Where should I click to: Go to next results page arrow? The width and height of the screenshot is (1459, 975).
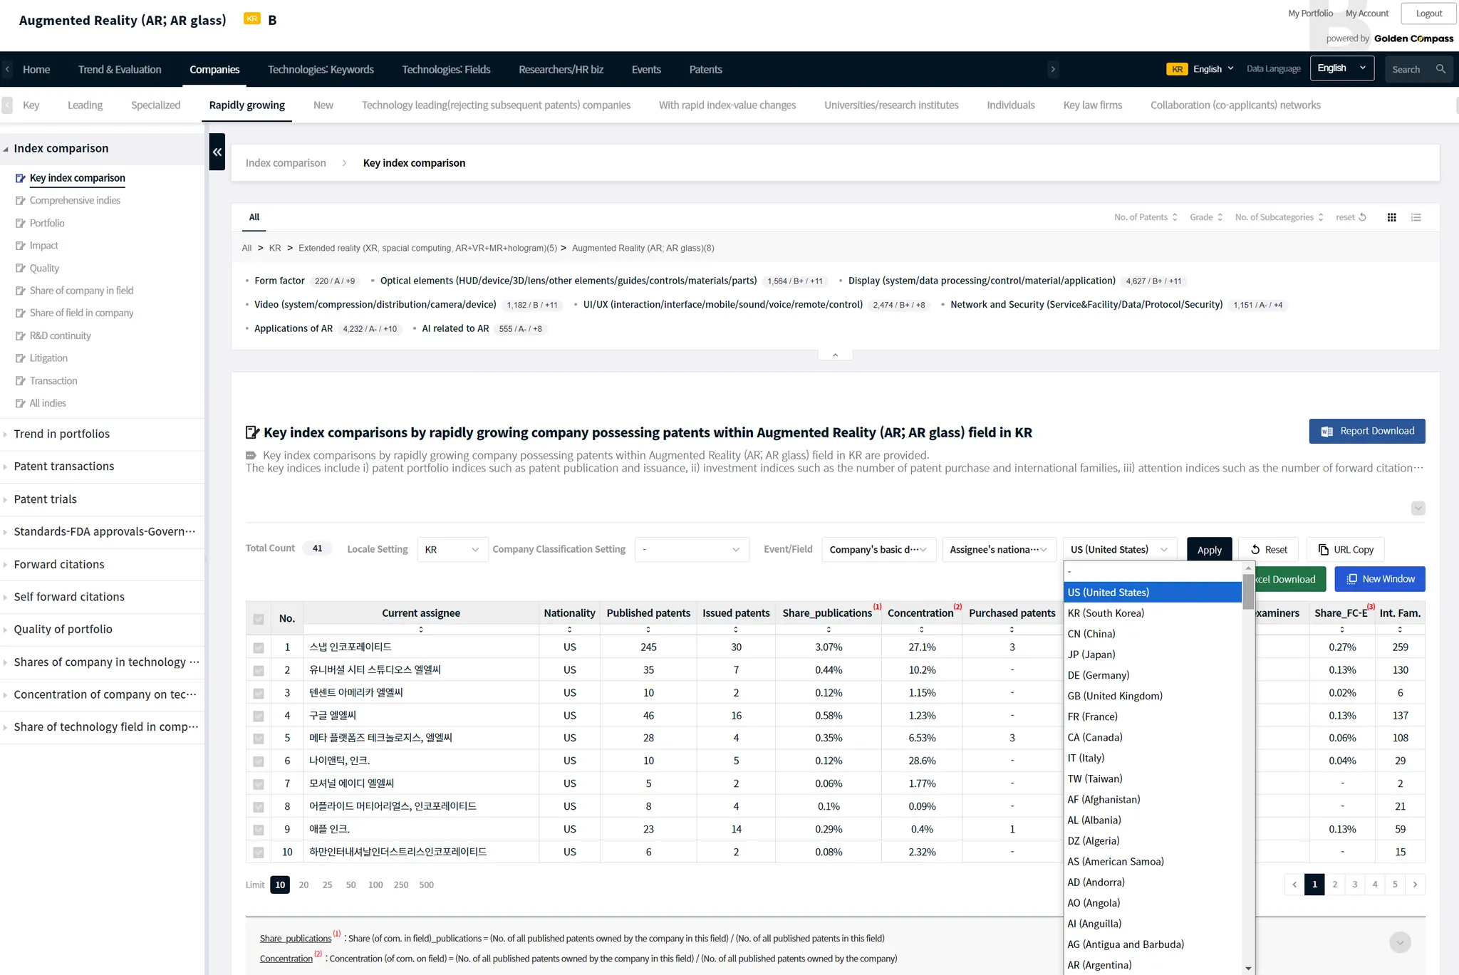[1415, 885]
